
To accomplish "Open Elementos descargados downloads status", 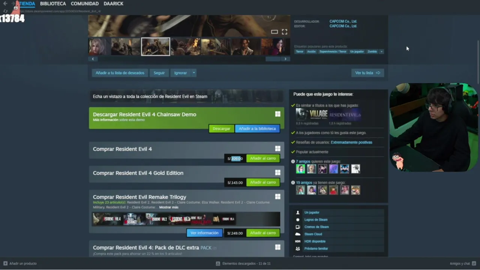I will pos(243,263).
